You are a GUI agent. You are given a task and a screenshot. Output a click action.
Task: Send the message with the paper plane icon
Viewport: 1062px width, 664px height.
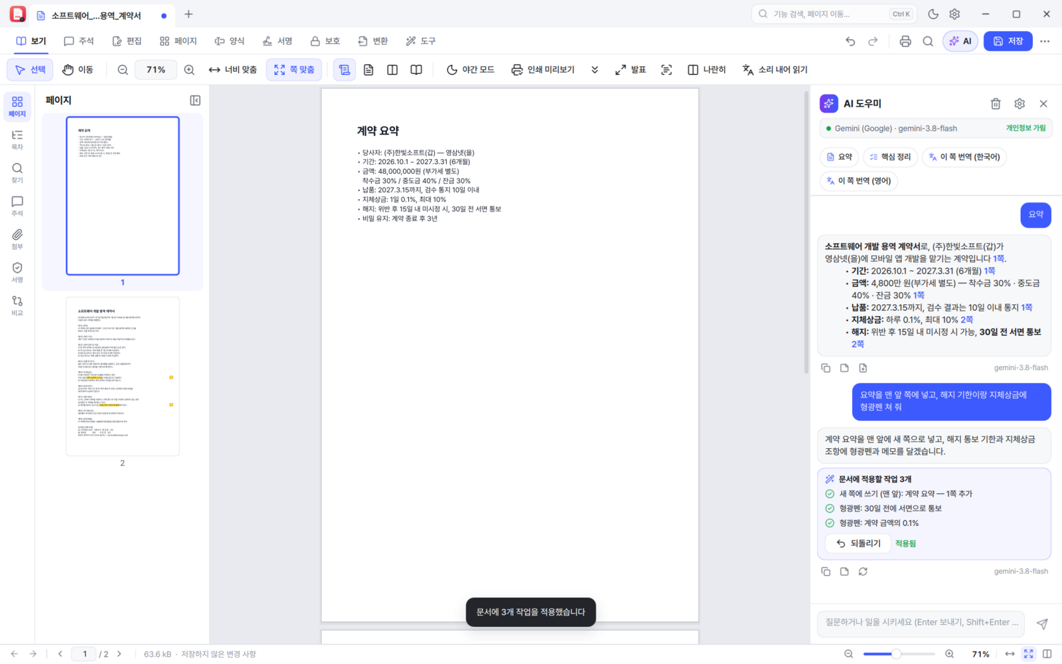(x=1042, y=623)
